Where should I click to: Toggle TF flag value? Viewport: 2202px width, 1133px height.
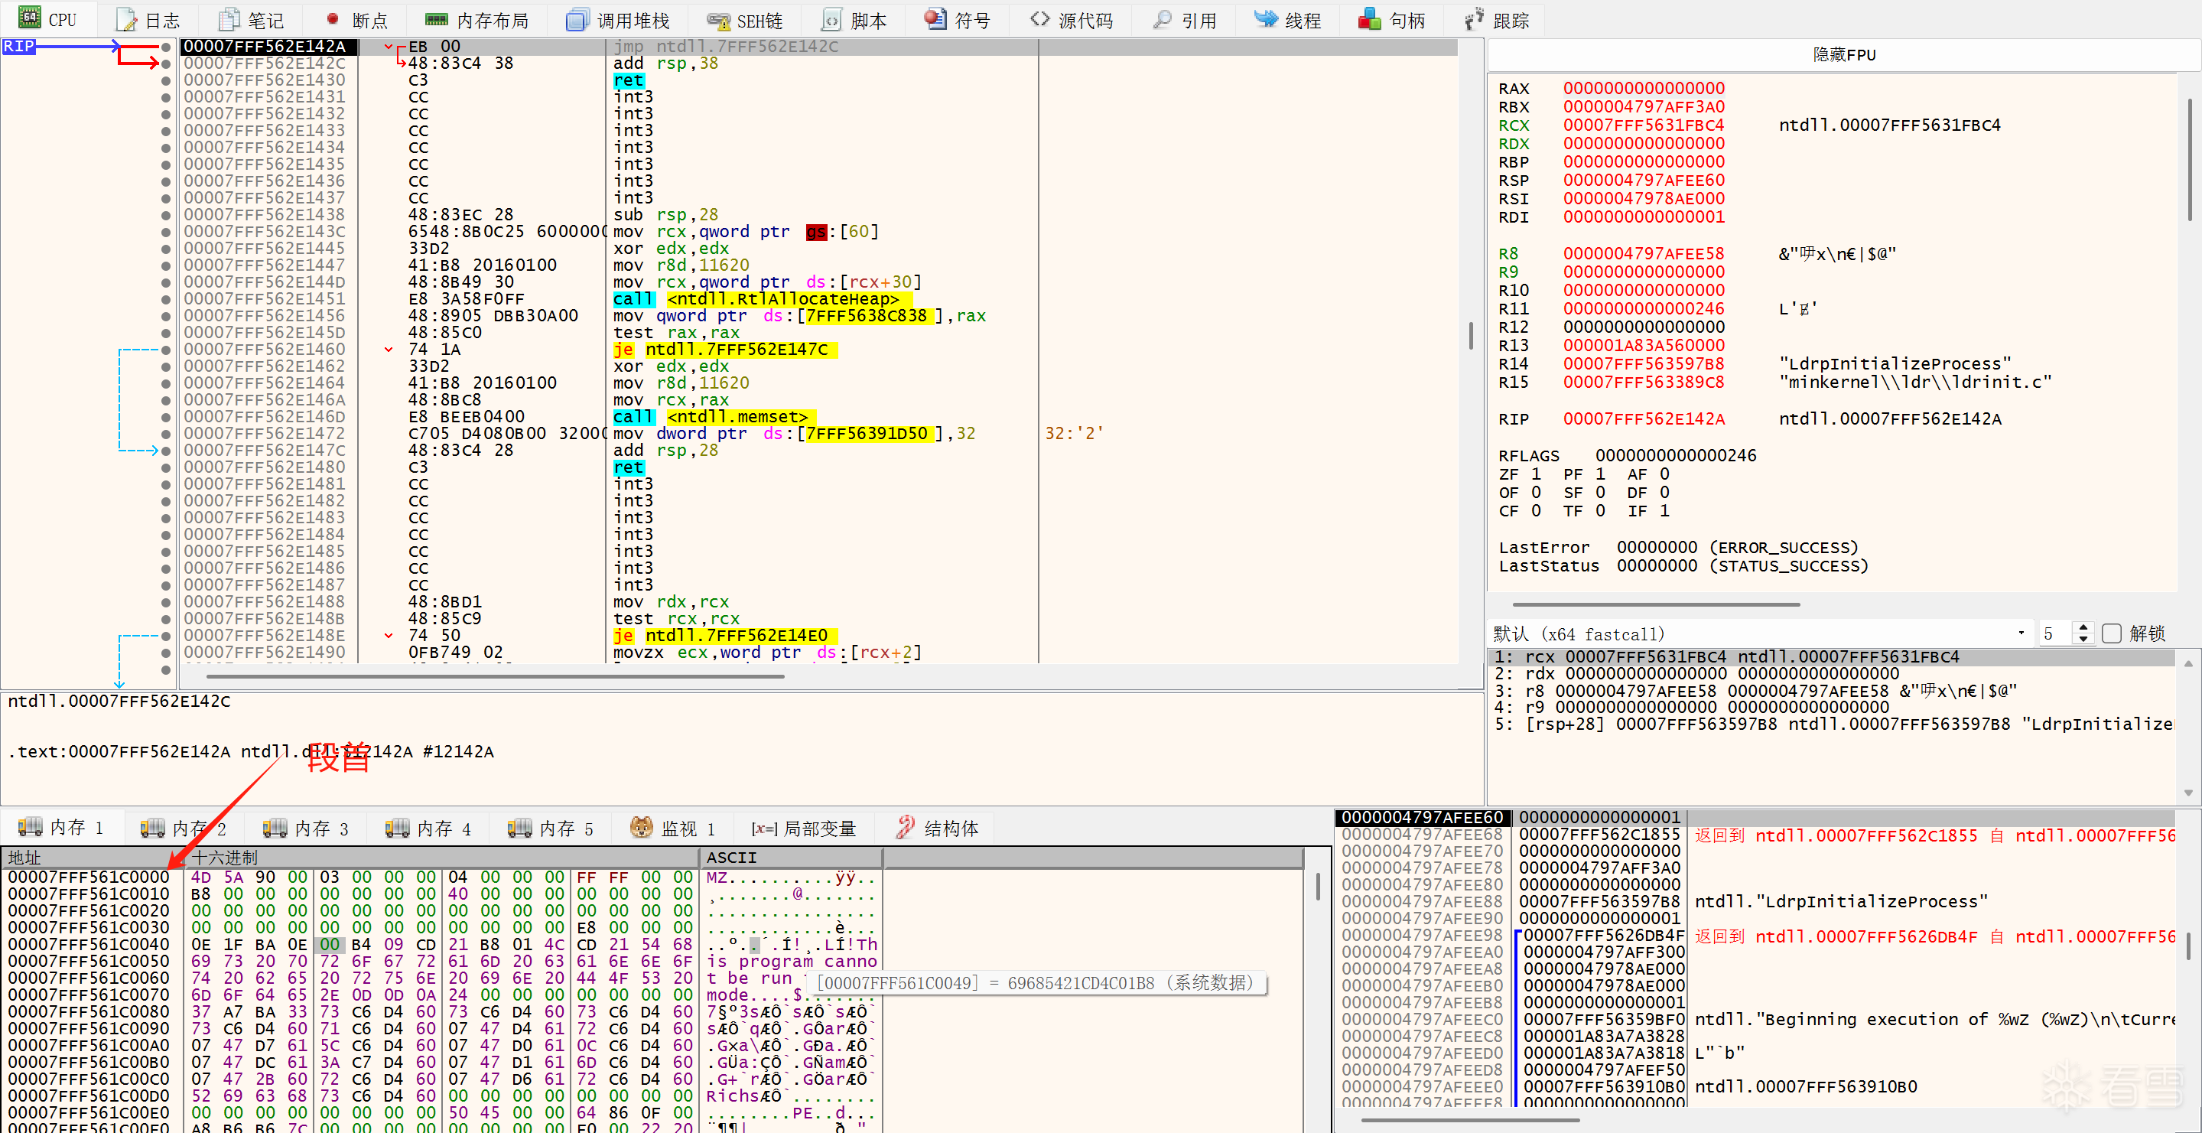tap(1600, 510)
